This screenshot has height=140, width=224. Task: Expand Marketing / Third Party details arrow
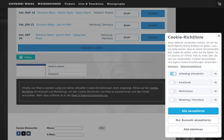[x=215, y=100]
